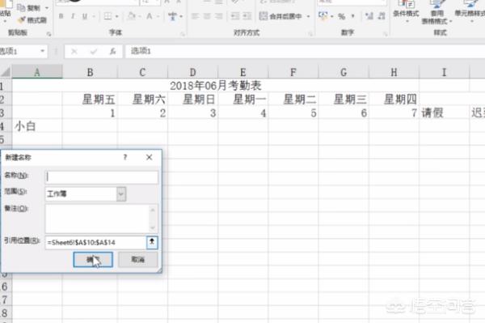Expand the Name Box dropdown arrow

[43, 51]
